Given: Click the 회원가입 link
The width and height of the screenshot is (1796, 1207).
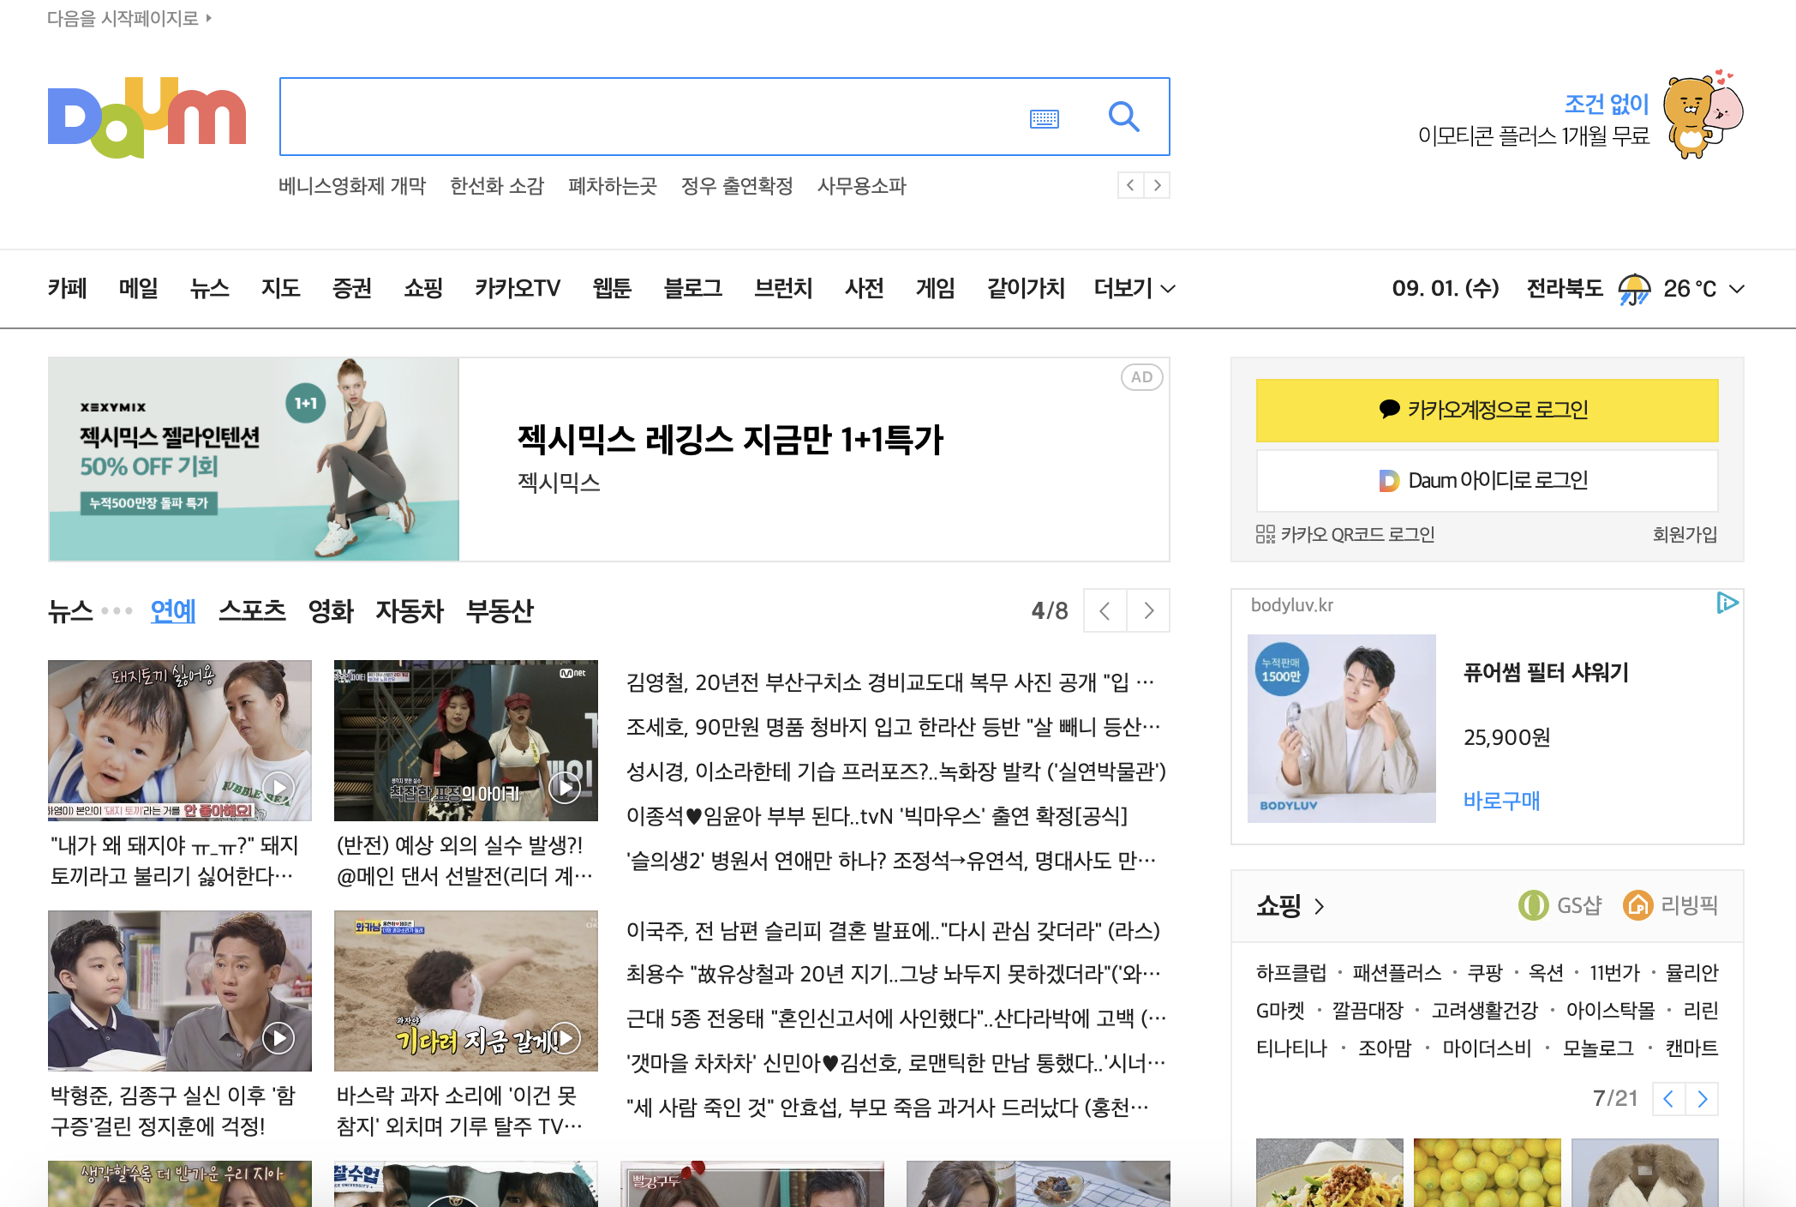Looking at the screenshot, I should (x=1684, y=535).
